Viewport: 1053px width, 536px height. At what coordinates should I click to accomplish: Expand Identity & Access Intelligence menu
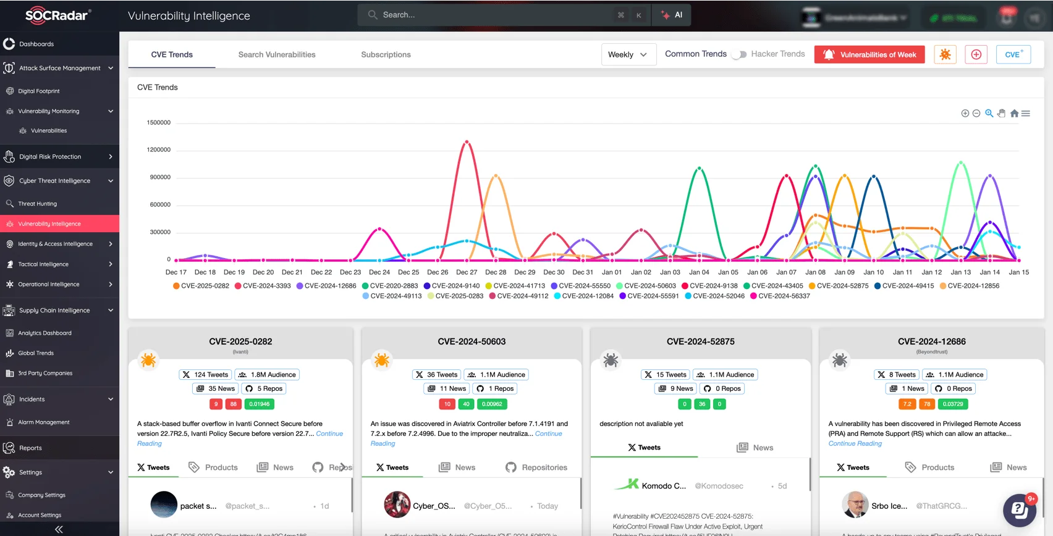click(x=59, y=244)
